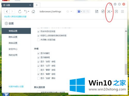129x96 pixels.
Task: Minimize the browser window
Action: pyautogui.click(x=115, y=4)
